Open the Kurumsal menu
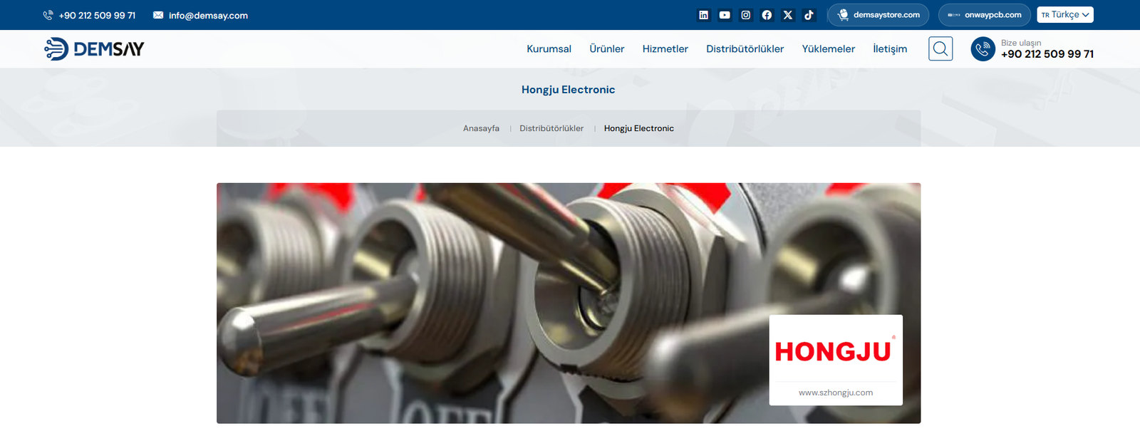This screenshot has width=1140, height=441. (549, 49)
